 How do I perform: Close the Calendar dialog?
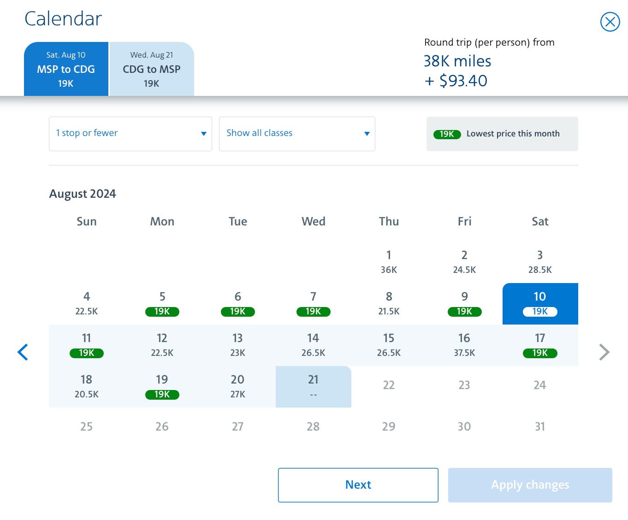[x=610, y=22]
